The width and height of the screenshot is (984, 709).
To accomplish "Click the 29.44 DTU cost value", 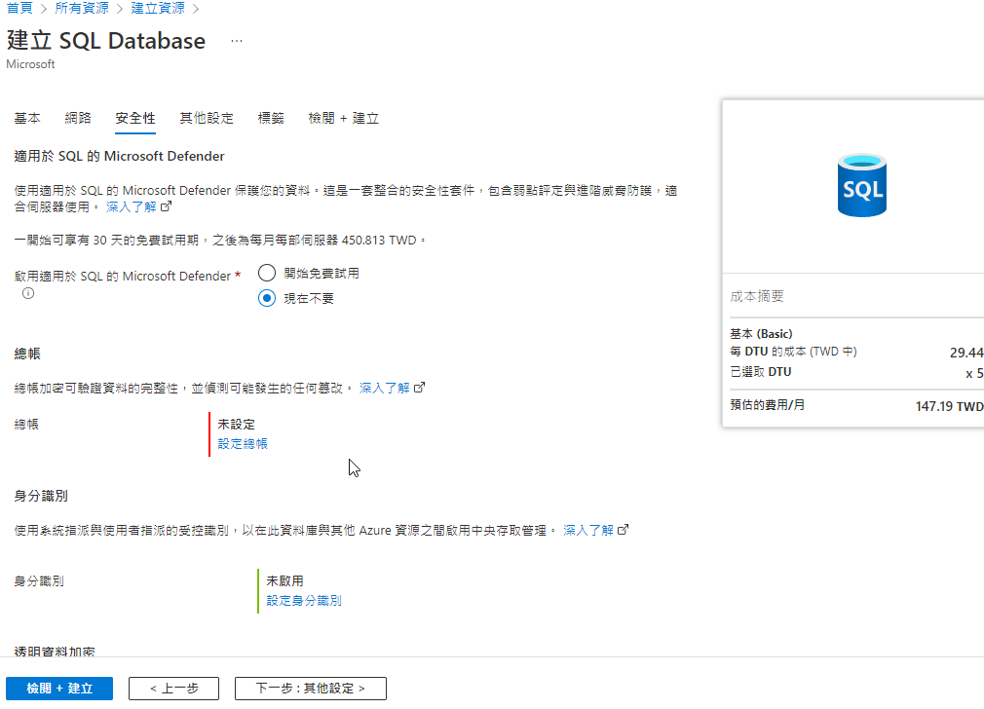I will pyautogui.click(x=966, y=353).
